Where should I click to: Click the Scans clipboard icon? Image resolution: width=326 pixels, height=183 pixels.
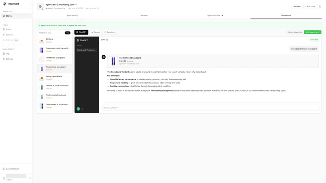click(4, 29)
